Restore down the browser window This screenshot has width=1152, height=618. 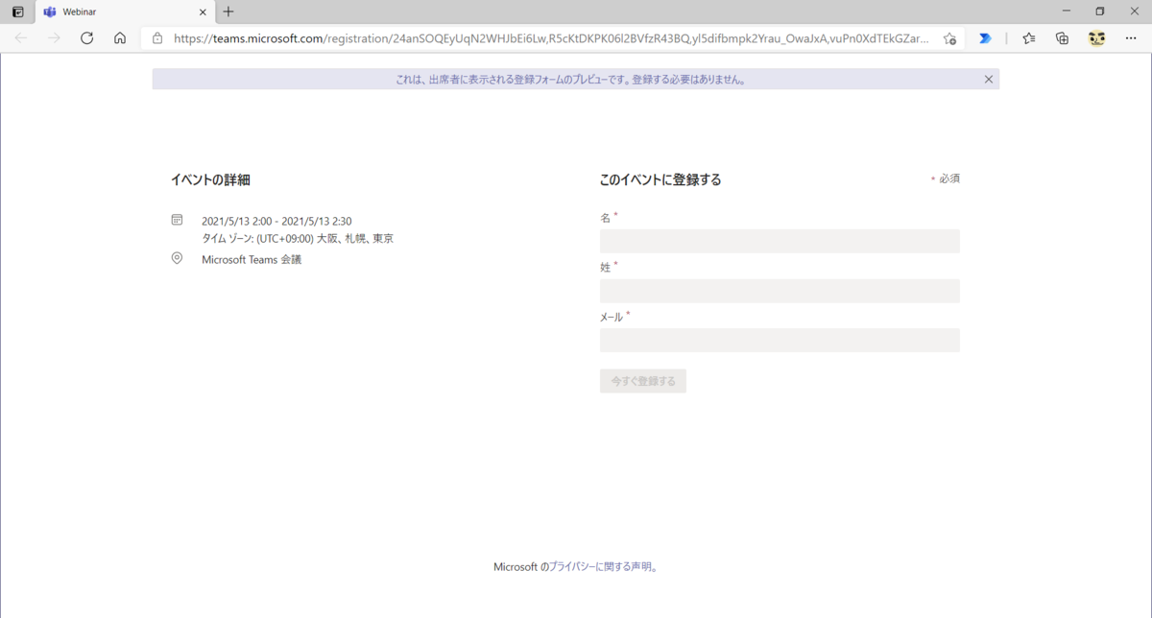[1100, 12]
